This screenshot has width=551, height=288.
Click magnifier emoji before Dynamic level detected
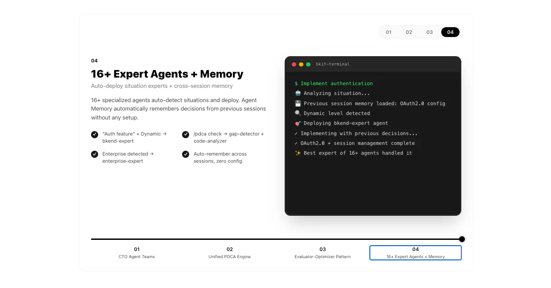[298, 113]
